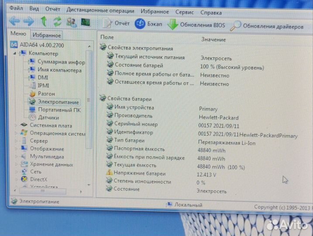Click the tree panel horizontal scrollbar thumb
The image size is (313, 236).
(x=43, y=191)
